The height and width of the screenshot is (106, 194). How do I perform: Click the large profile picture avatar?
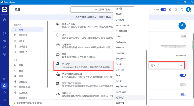[x=182, y=26]
